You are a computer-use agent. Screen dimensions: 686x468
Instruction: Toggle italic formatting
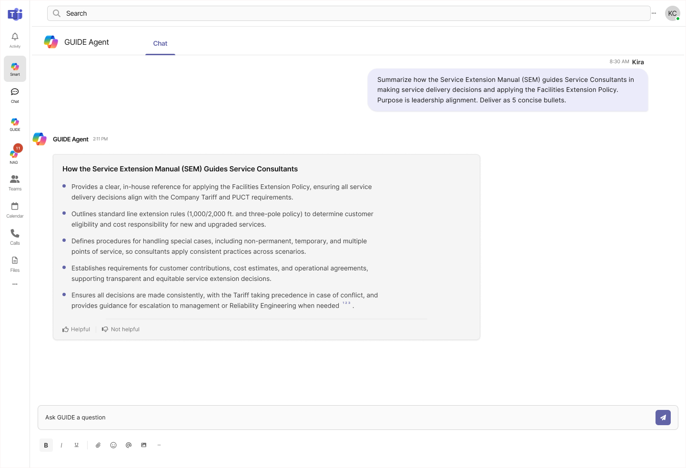tap(61, 445)
